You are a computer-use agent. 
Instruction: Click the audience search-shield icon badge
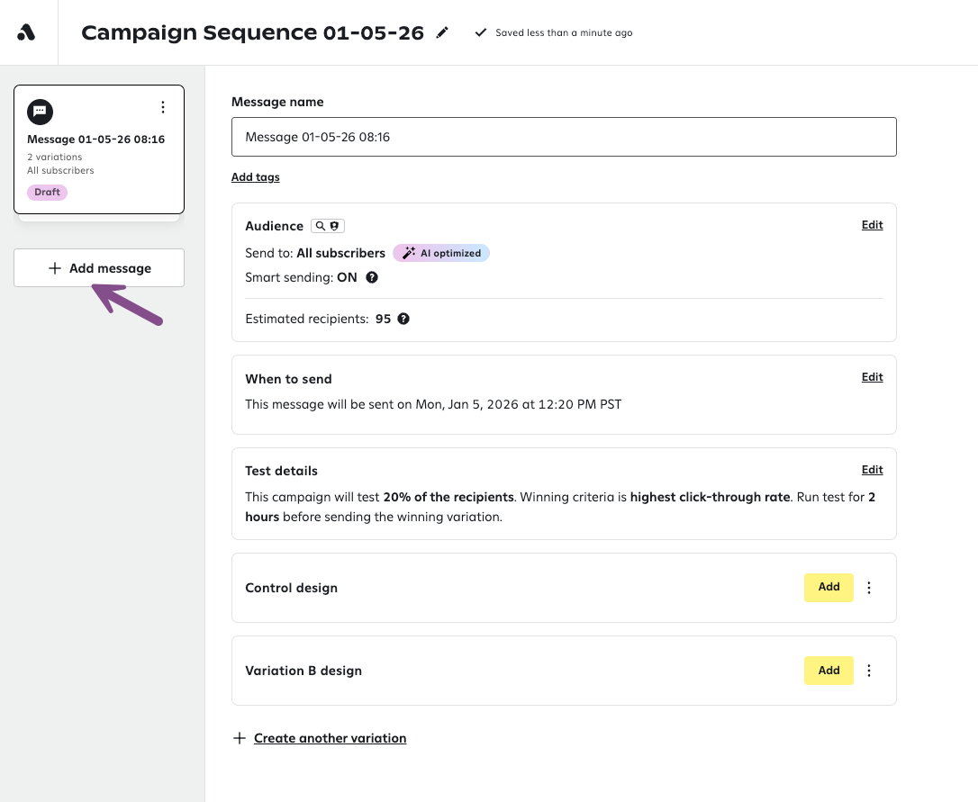point(328,226)
